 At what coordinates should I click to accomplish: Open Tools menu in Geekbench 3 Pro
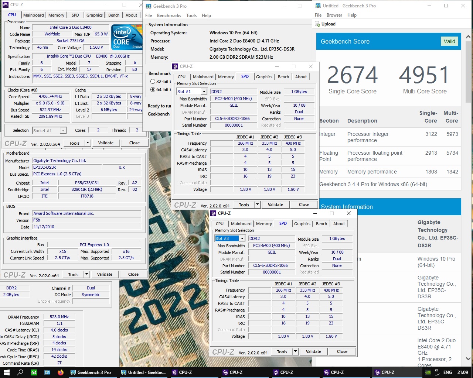191,16
